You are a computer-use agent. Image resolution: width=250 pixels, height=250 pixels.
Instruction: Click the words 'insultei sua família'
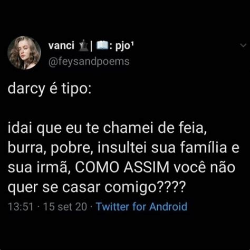pos(162,148)
